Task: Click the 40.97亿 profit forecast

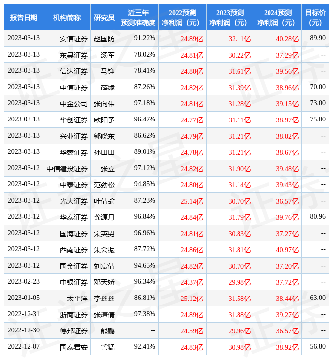Action: pos(287,250)
